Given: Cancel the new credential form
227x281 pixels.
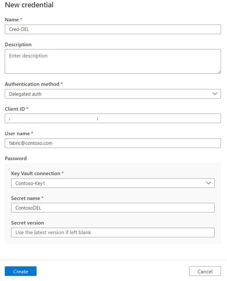Looking at the screenshot, I should 205,271.
